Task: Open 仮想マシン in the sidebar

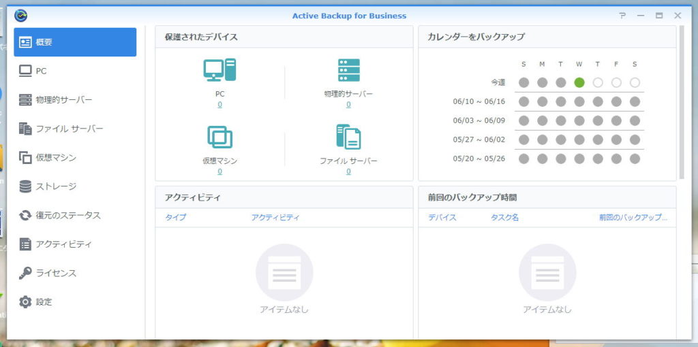Action: 75,158
